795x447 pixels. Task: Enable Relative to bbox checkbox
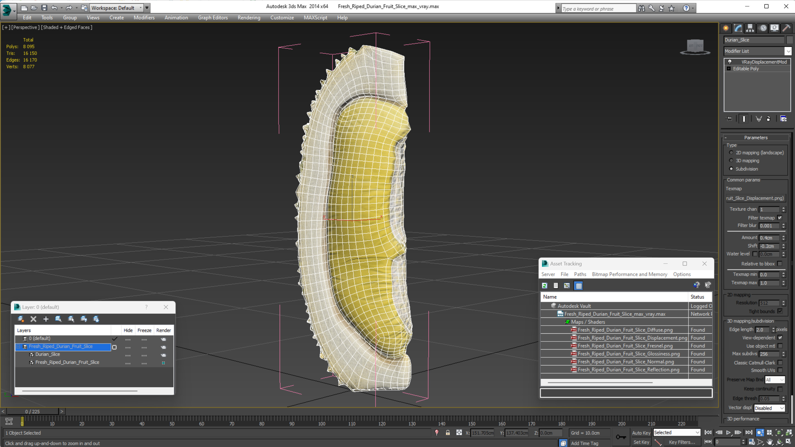780,263
